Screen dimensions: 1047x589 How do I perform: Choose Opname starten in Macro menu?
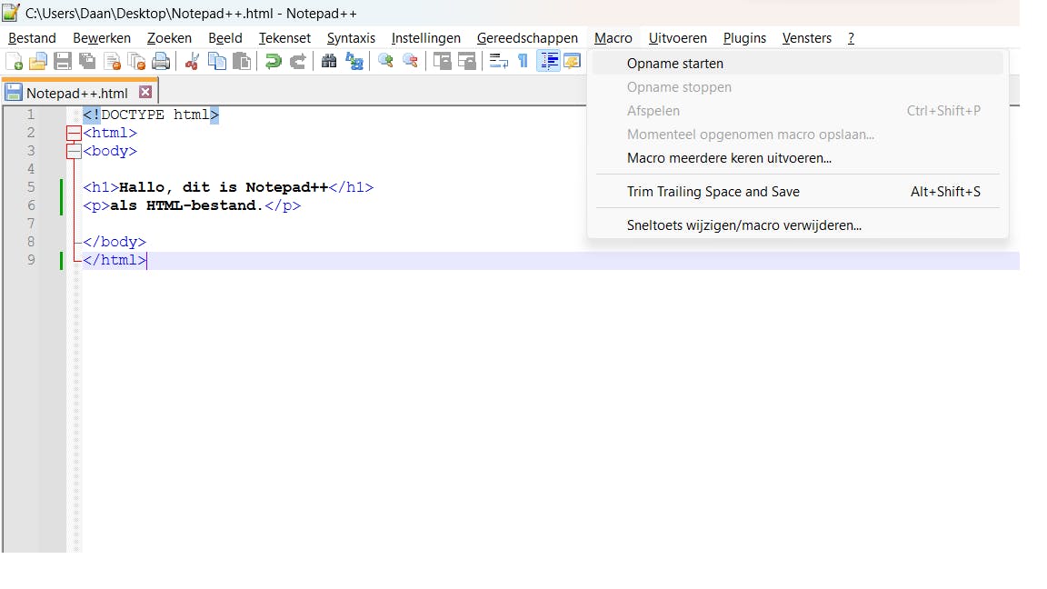[x=797, y=64]
